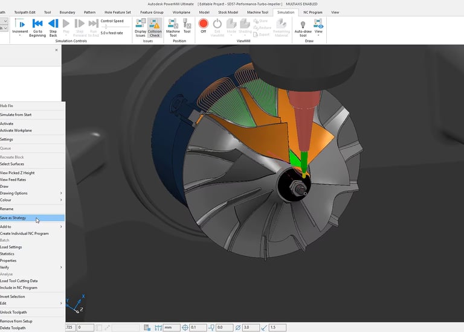The width and height of the screenshot is (464, 332).
Task: Expand the Increment dropdown arrow
Action: (20, 35)
